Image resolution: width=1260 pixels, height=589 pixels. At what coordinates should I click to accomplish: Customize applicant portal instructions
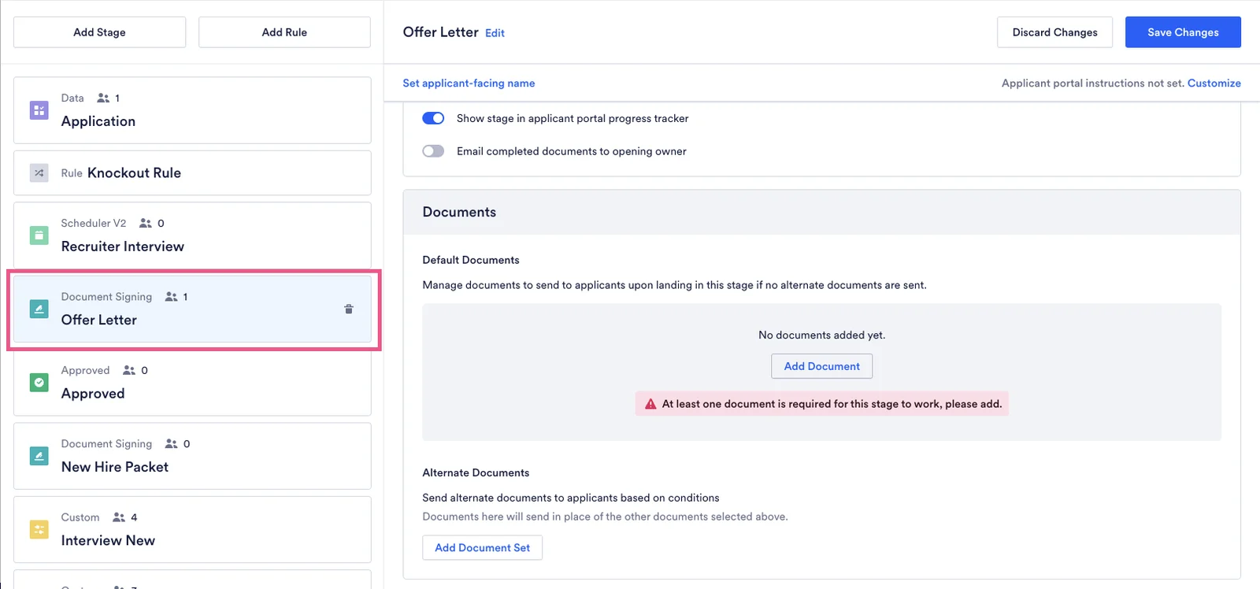1214,83
